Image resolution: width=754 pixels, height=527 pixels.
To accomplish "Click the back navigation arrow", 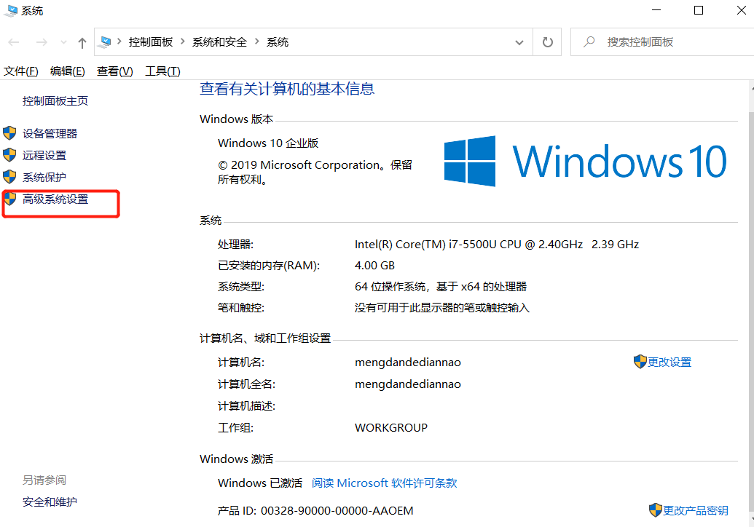I will tap(13, 41).
